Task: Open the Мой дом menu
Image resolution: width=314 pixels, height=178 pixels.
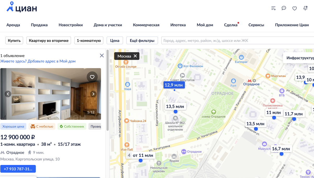Action: coord(205,25)
